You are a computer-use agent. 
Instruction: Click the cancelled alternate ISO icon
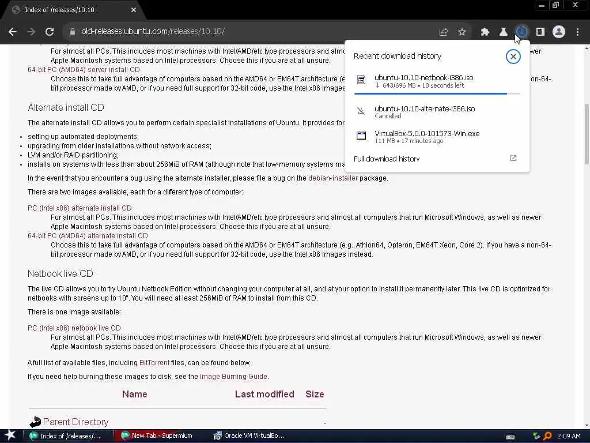tap(361, 111)
